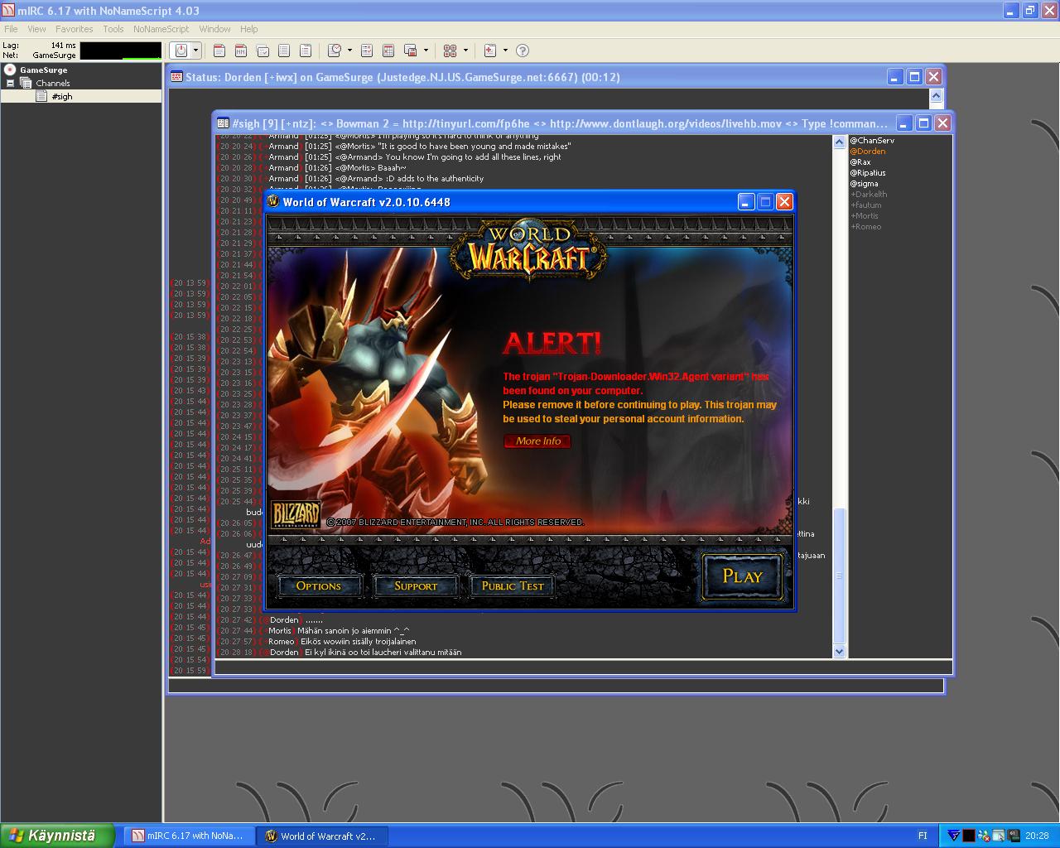Open the Tools menu

pyautogui.click(x=113, y=29)
